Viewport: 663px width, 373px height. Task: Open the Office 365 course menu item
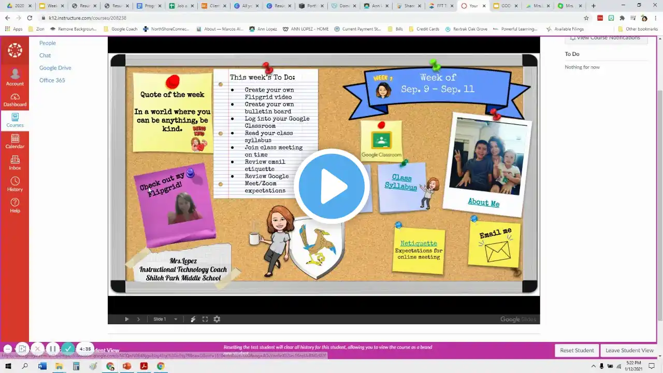[52, 80]
